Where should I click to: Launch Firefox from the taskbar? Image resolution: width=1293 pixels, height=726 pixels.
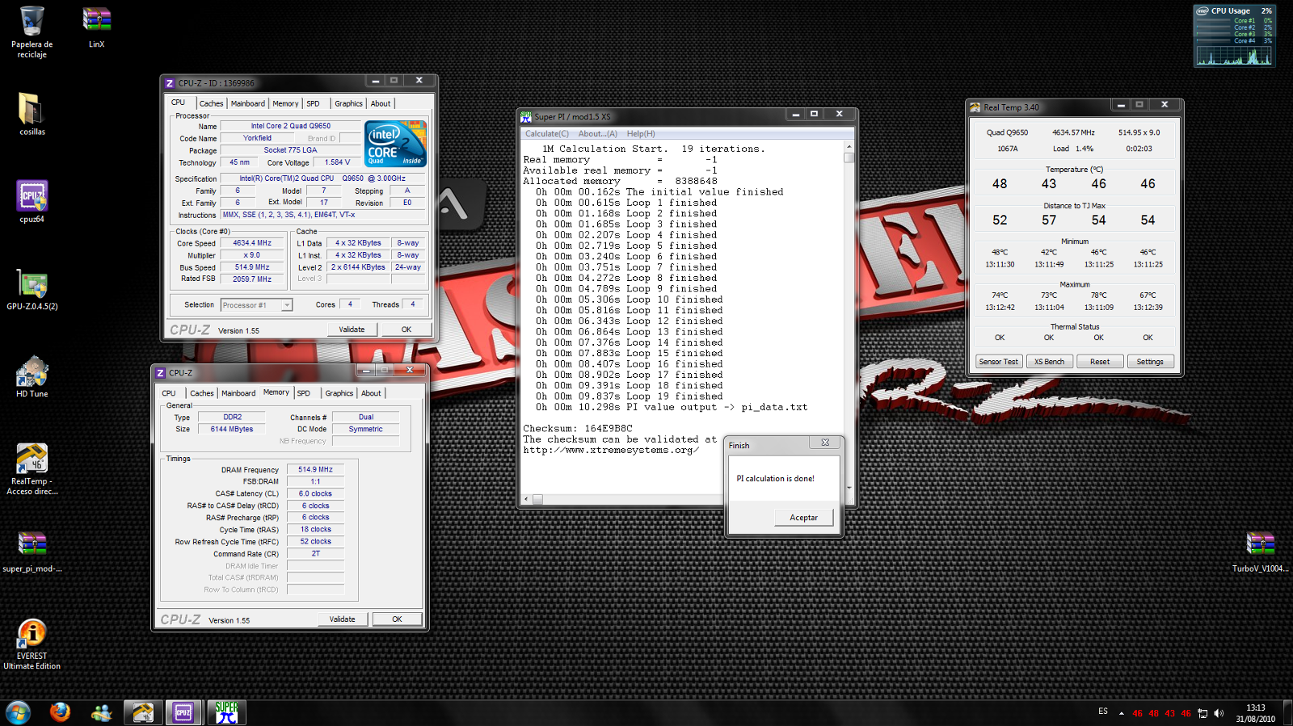60,712
